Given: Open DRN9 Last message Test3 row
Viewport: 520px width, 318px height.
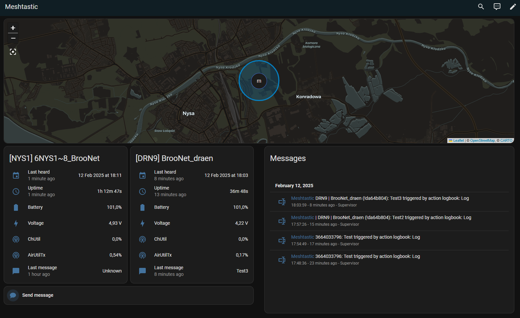Looking at the screenshot, I should pyautogui.click(x=192, y=271).
